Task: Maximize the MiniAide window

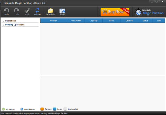Action: click(156, 2)
